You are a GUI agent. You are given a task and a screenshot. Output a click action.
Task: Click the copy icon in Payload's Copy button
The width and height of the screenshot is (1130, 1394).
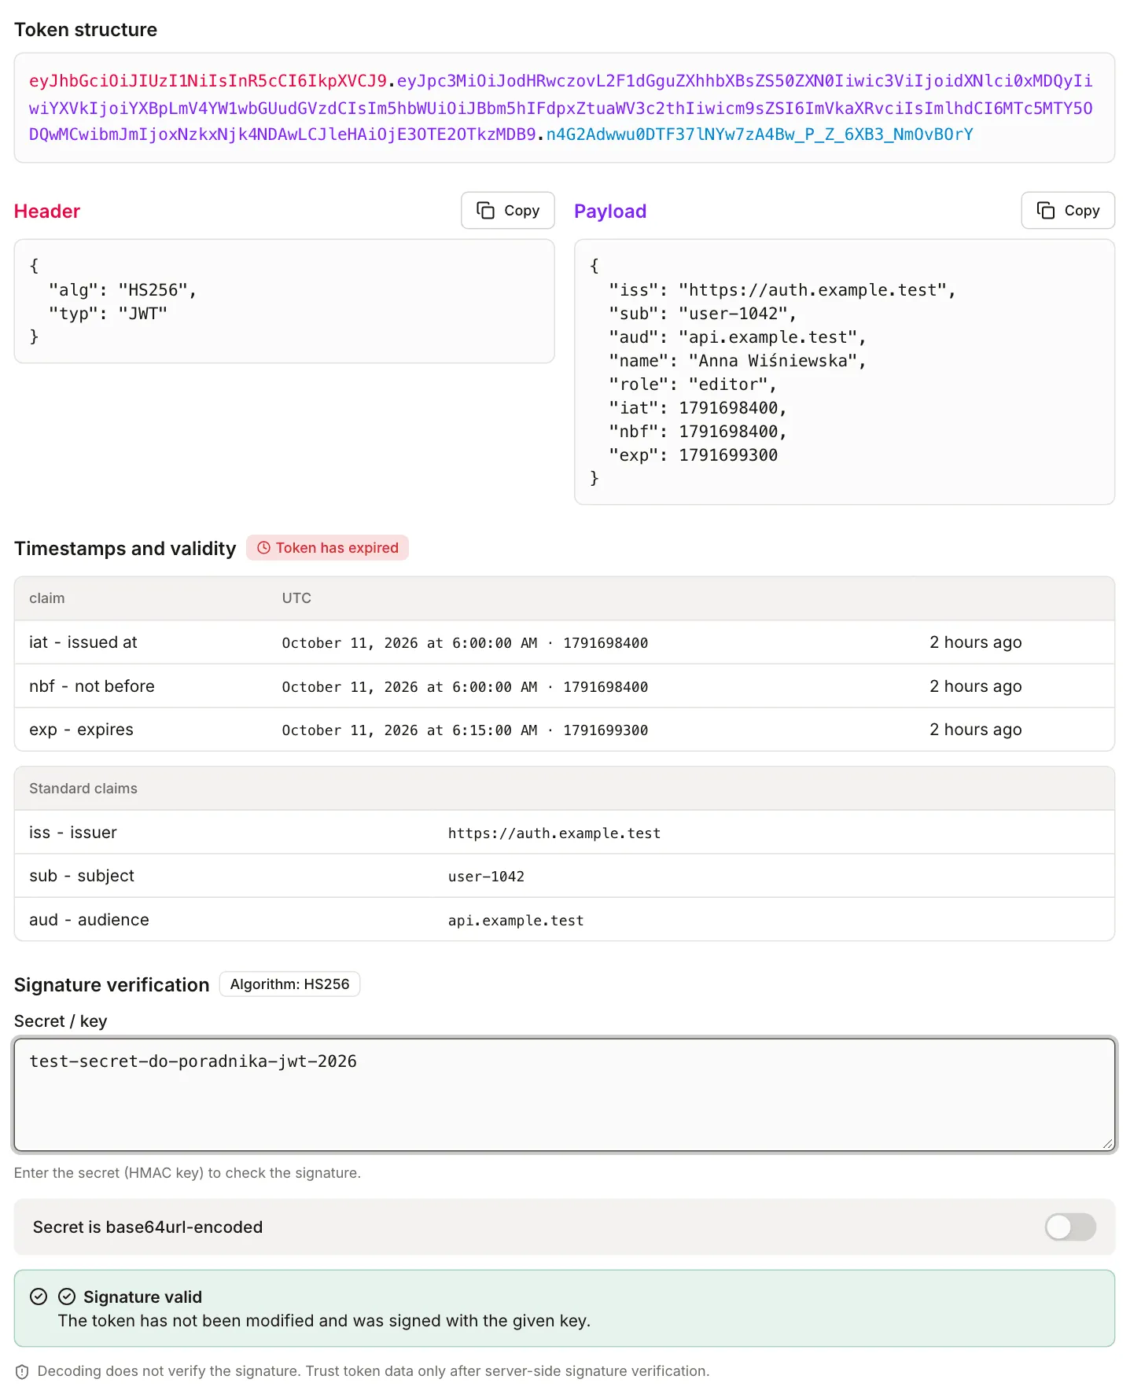pyautogui.click(x=1046, y=211)
